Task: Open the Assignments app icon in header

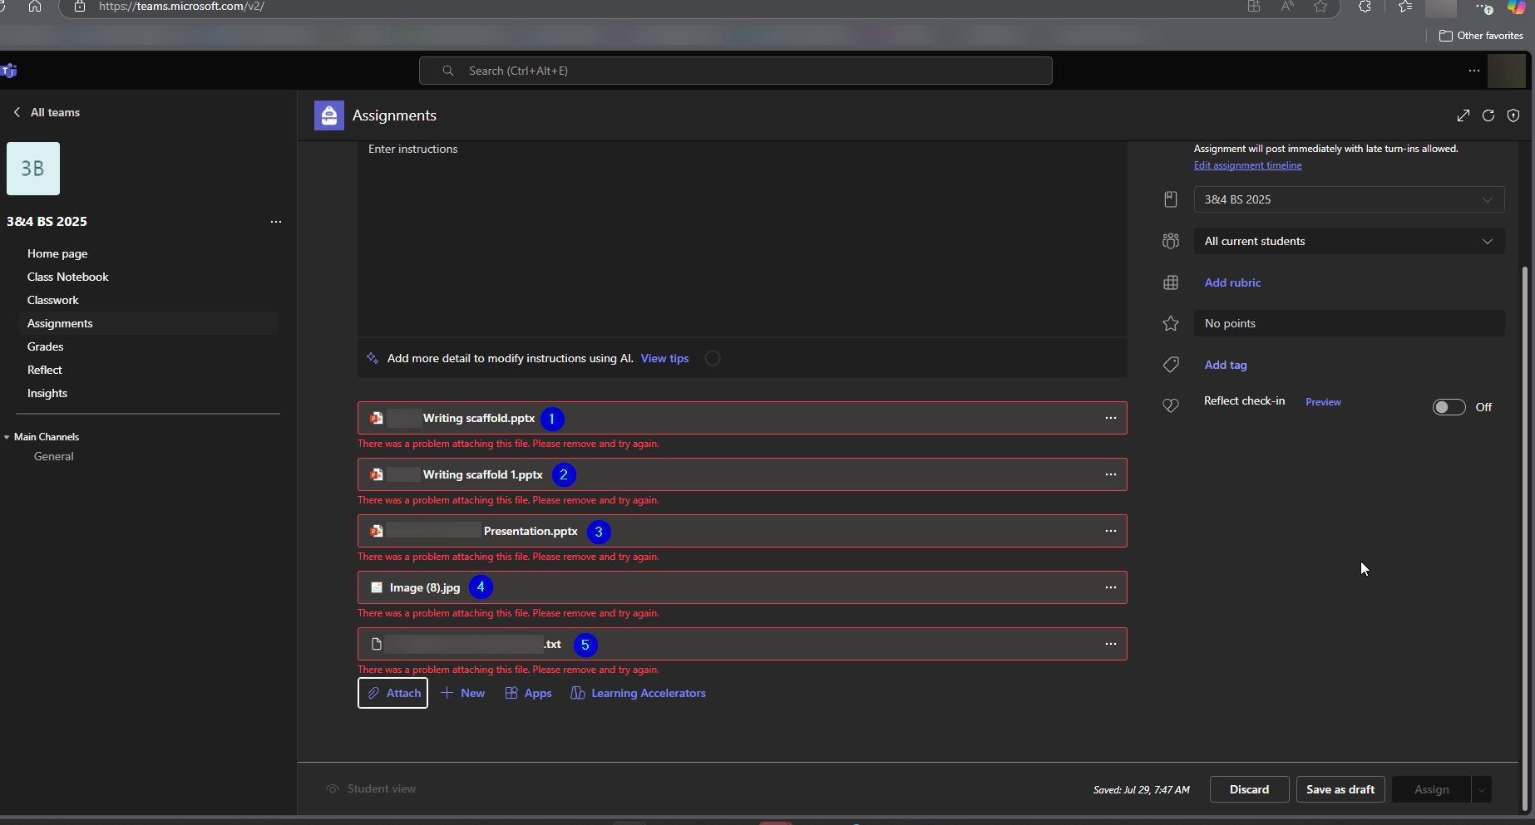Action: (x=329, y=115)
